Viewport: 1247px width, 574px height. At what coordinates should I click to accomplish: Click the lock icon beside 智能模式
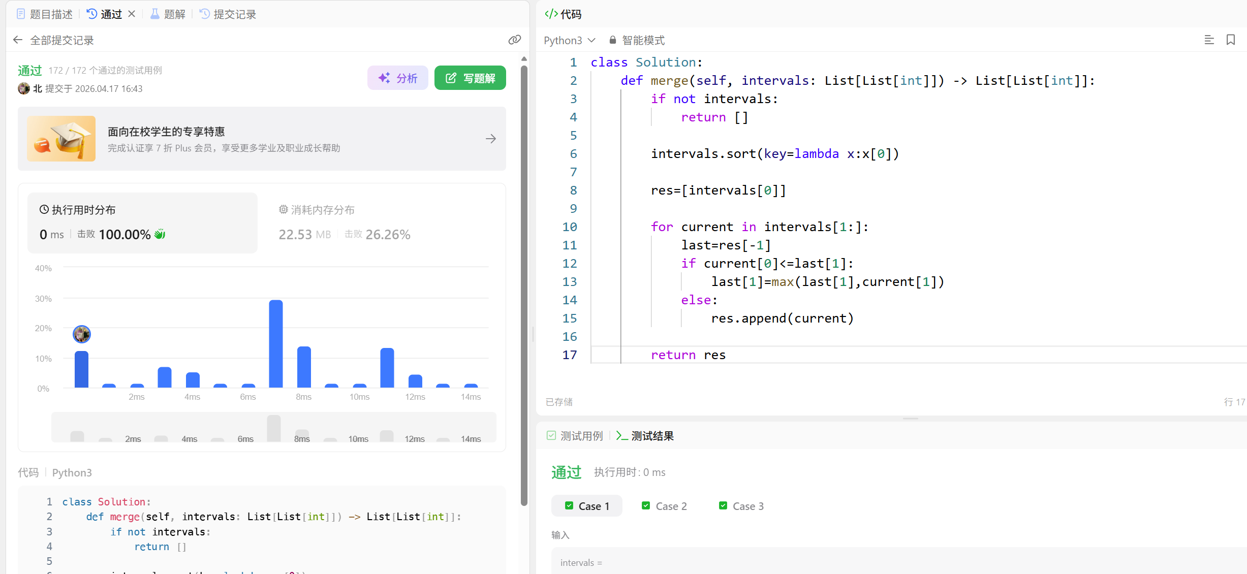(x=613, y=40)
